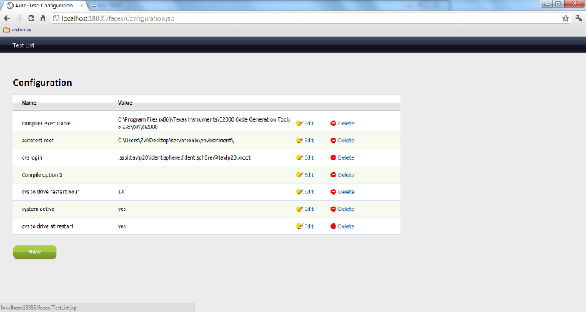
Task: Click Delete link for cvs to drive at restart
Action: (346, 226)
